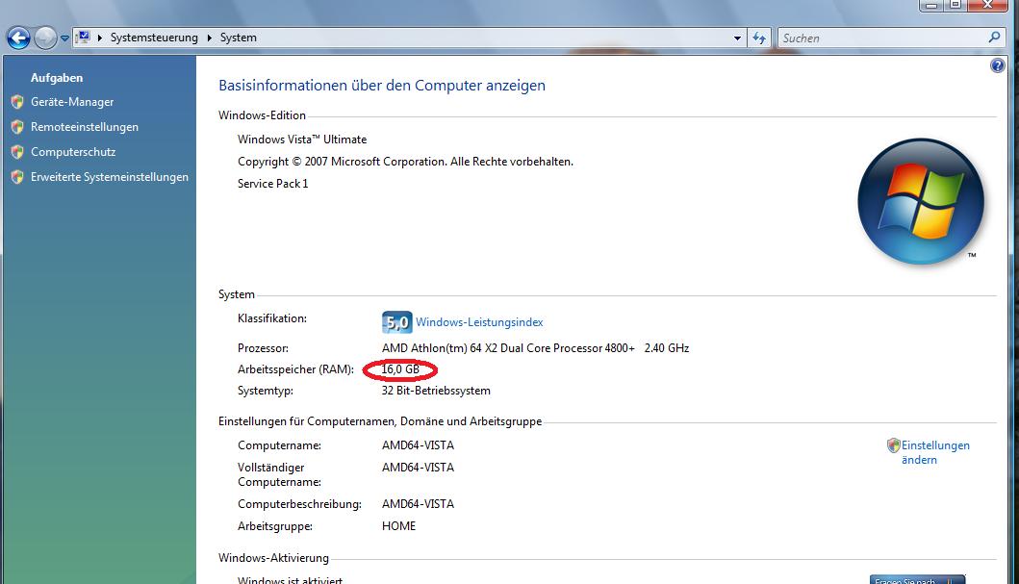Open Computerschutz settings
Screen dimensions: 1019x584
(x=73, y=152)
